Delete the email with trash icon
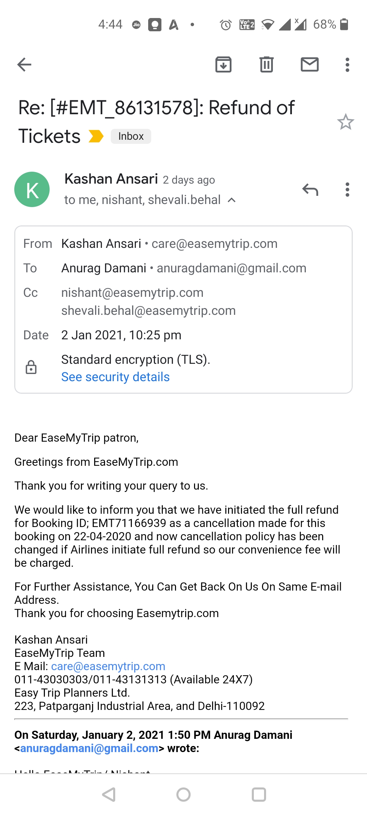Image resolution: width=367 pixels, height=816 pixels. pos(266,65)
